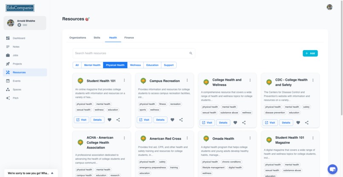Select the Education filter

[152, 65]
